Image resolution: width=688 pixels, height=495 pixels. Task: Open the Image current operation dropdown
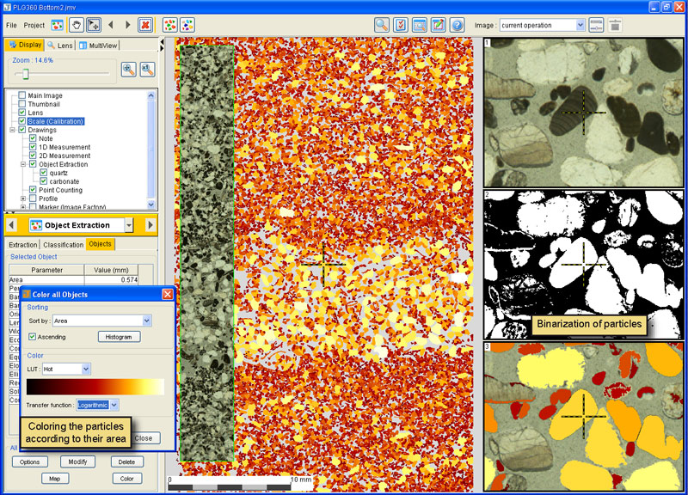(543, 26)
